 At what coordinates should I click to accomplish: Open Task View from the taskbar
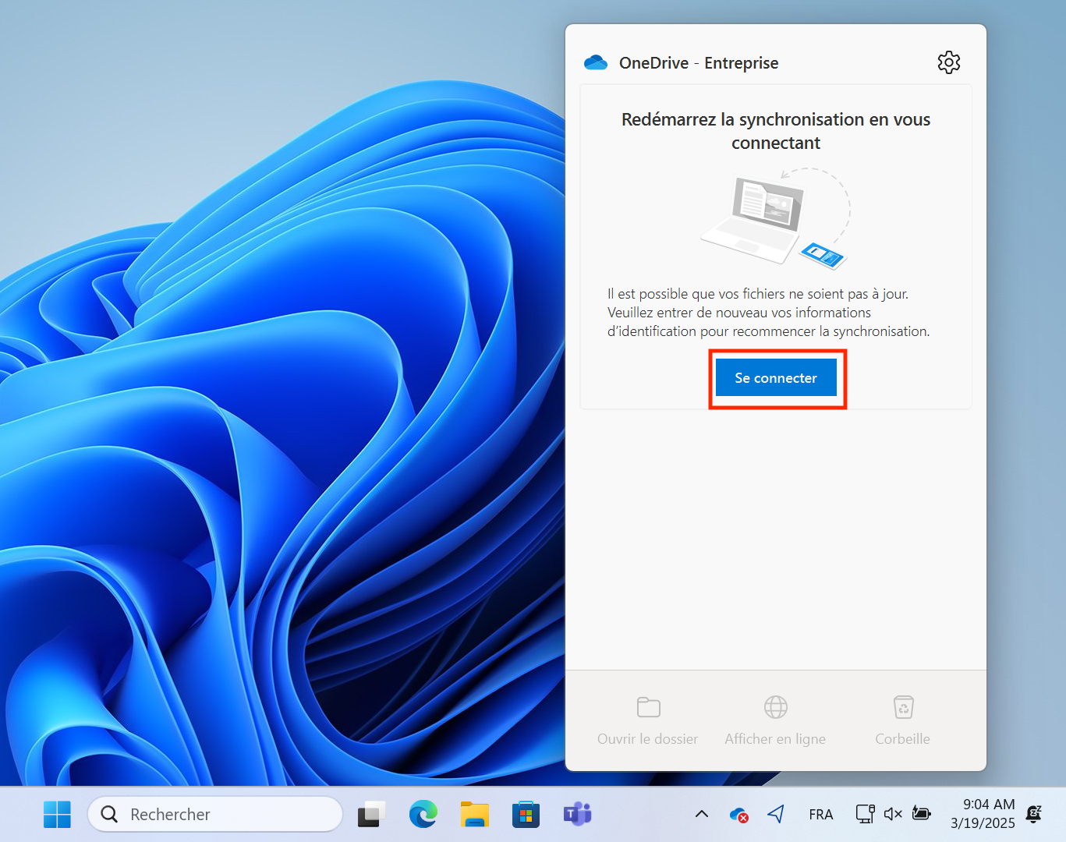[371, 815]
